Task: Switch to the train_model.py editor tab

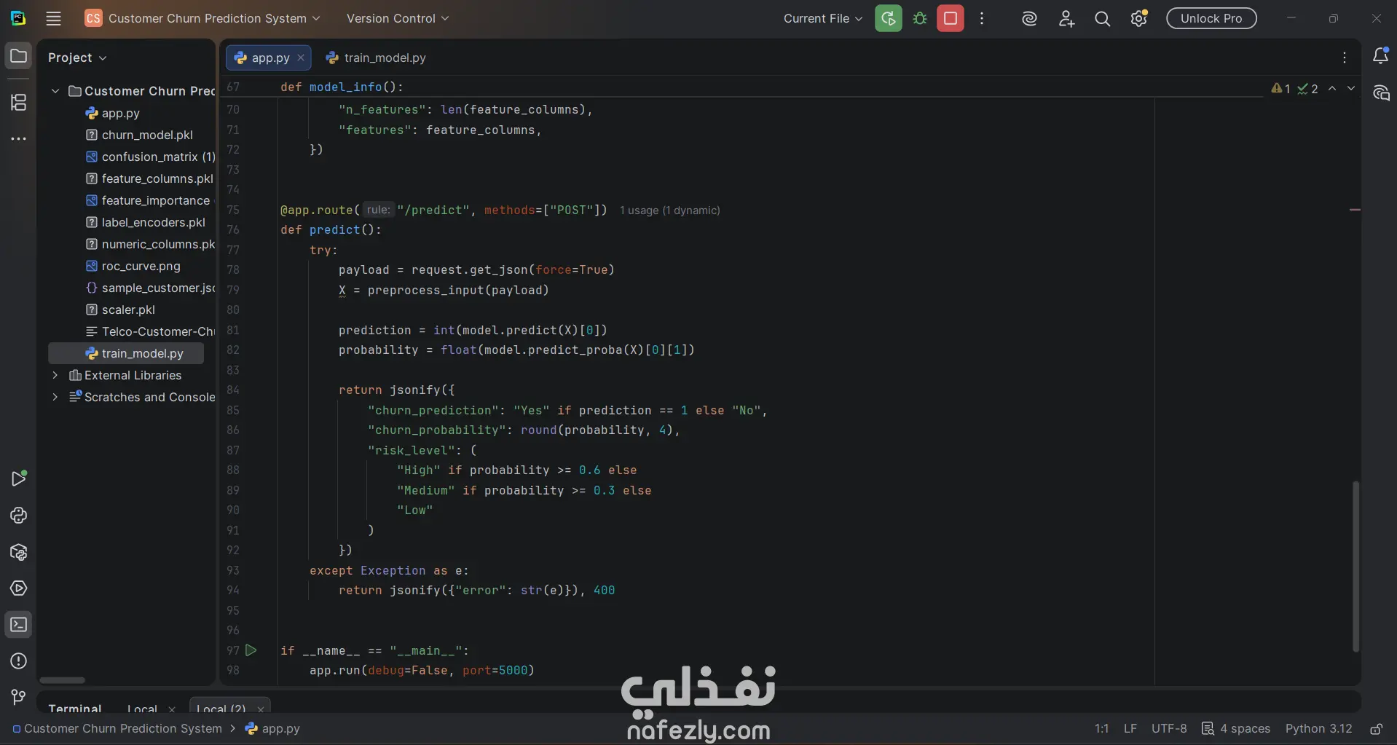Action: [376, 58]
